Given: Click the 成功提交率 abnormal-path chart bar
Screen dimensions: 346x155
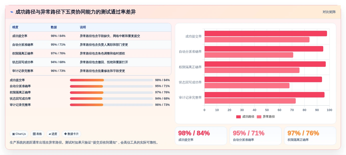Looking at the screenshot, I should pyautogui.click(x=257, y=40).
